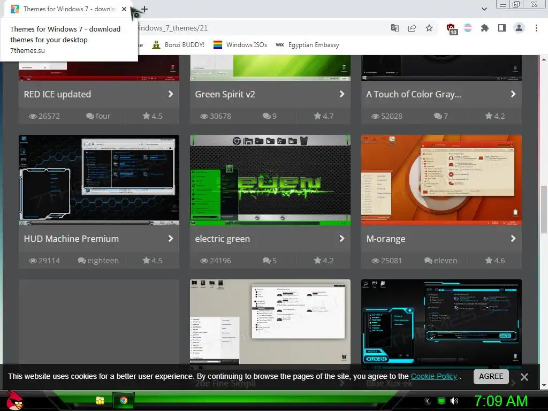Click the eleven comments on M-orange
Viewport: 548px width, 411px height.
tap(441, 261)
